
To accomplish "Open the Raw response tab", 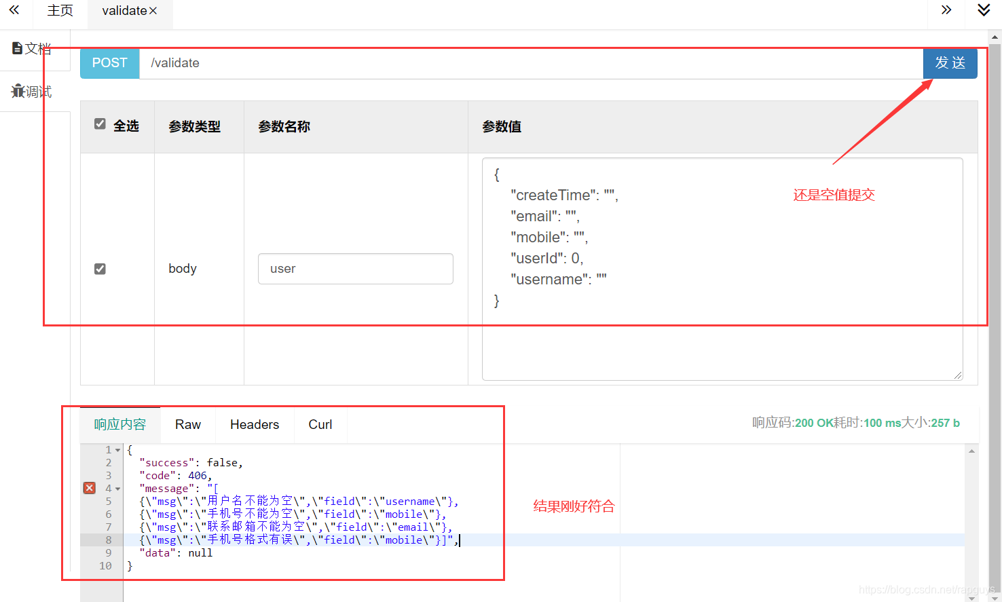I will pos(188,425).
